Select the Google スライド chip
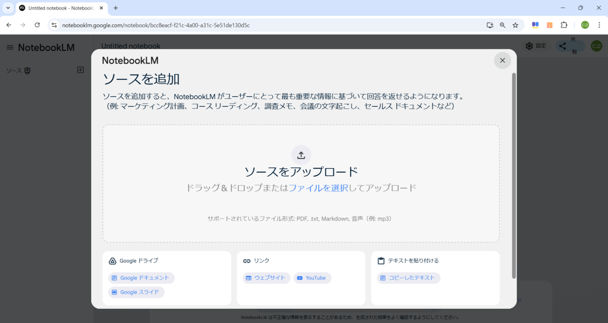Viewport: 608px width, 323px height. click(x=136, y=292)
